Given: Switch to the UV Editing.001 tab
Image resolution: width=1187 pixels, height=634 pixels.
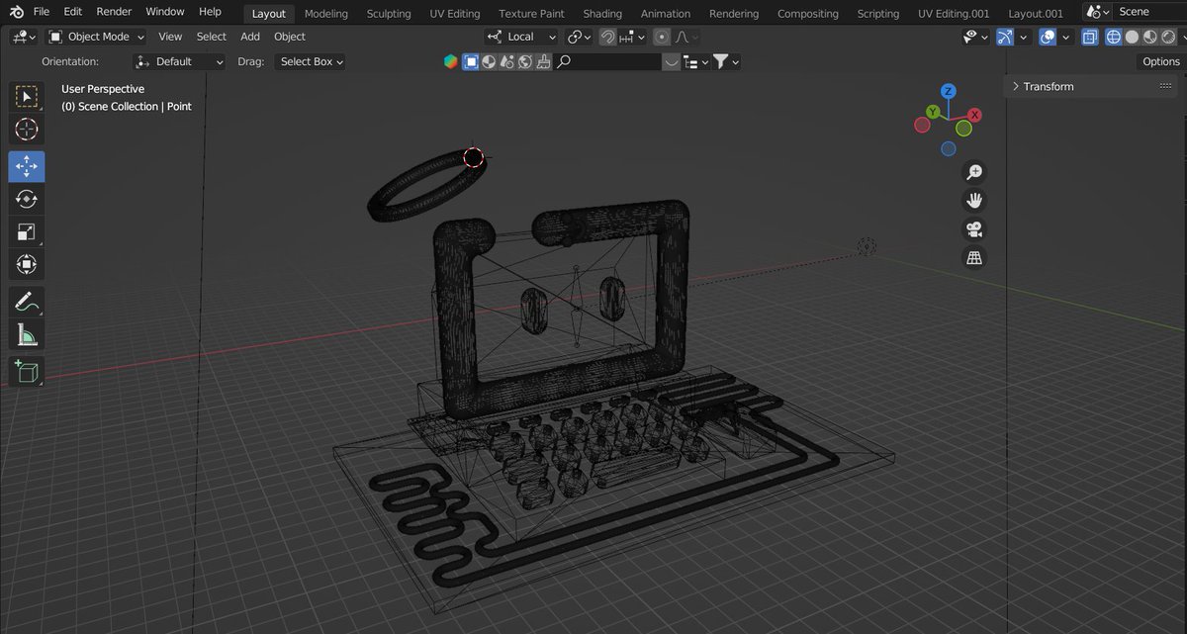Looking at the screenshot, I should (954, 14).
